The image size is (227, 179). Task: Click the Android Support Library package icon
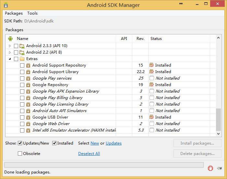pos(28,72)
